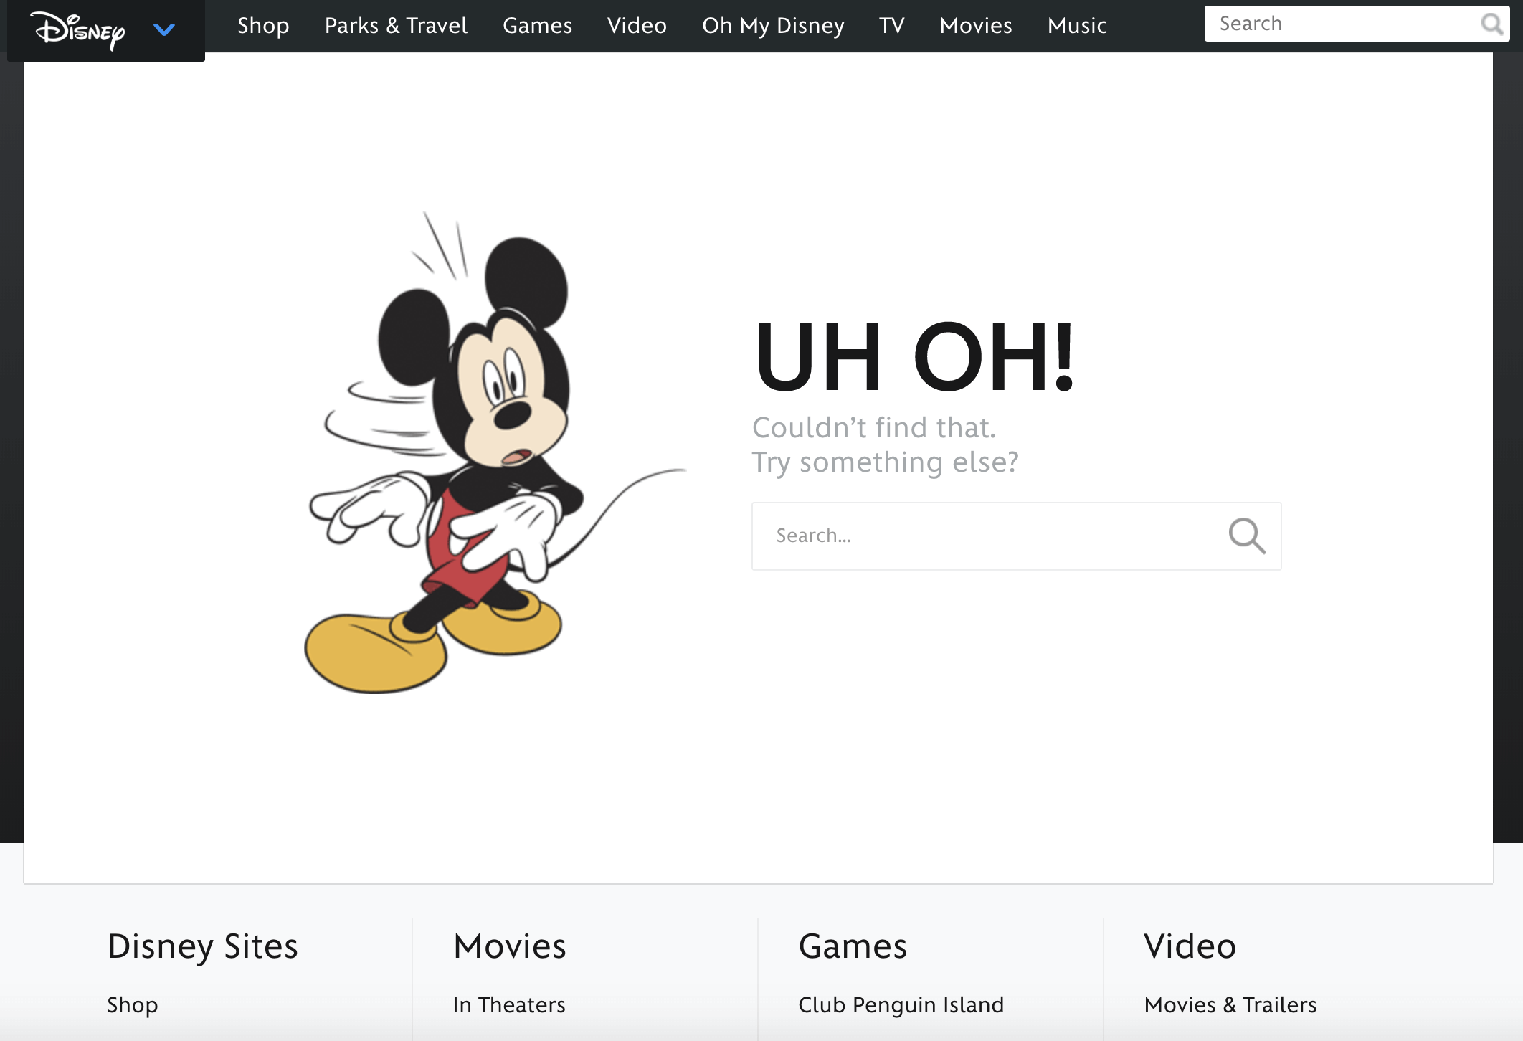
Task: Select Video in top navigation
Action: pyautogui.click(x=637, y=26)
